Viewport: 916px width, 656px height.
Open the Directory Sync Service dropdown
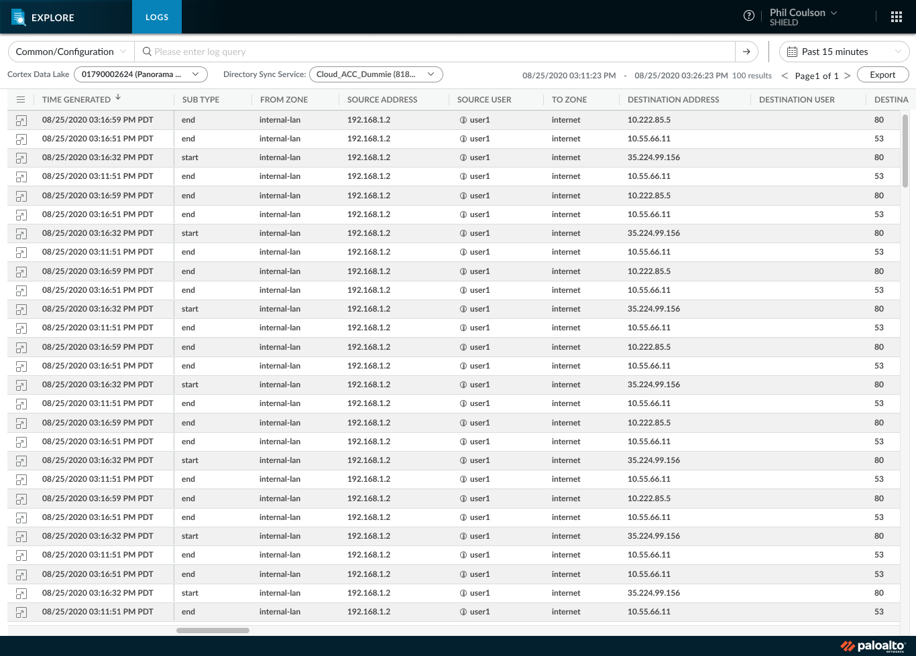[x=376, y=74]
